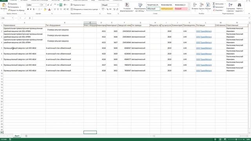
Task: Apply Нейтральный cell style
Action: click(x=167, y=9)
